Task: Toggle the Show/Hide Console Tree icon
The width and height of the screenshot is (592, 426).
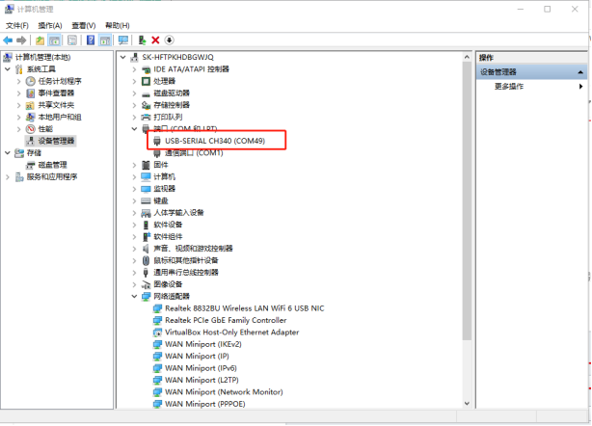Action: coord(54,40)
